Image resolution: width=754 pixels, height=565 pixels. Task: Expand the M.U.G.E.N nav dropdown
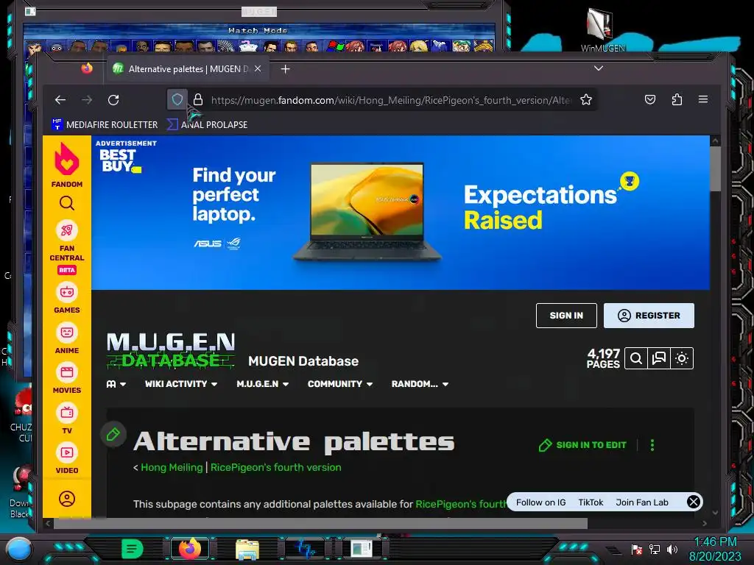click(263, 384)
